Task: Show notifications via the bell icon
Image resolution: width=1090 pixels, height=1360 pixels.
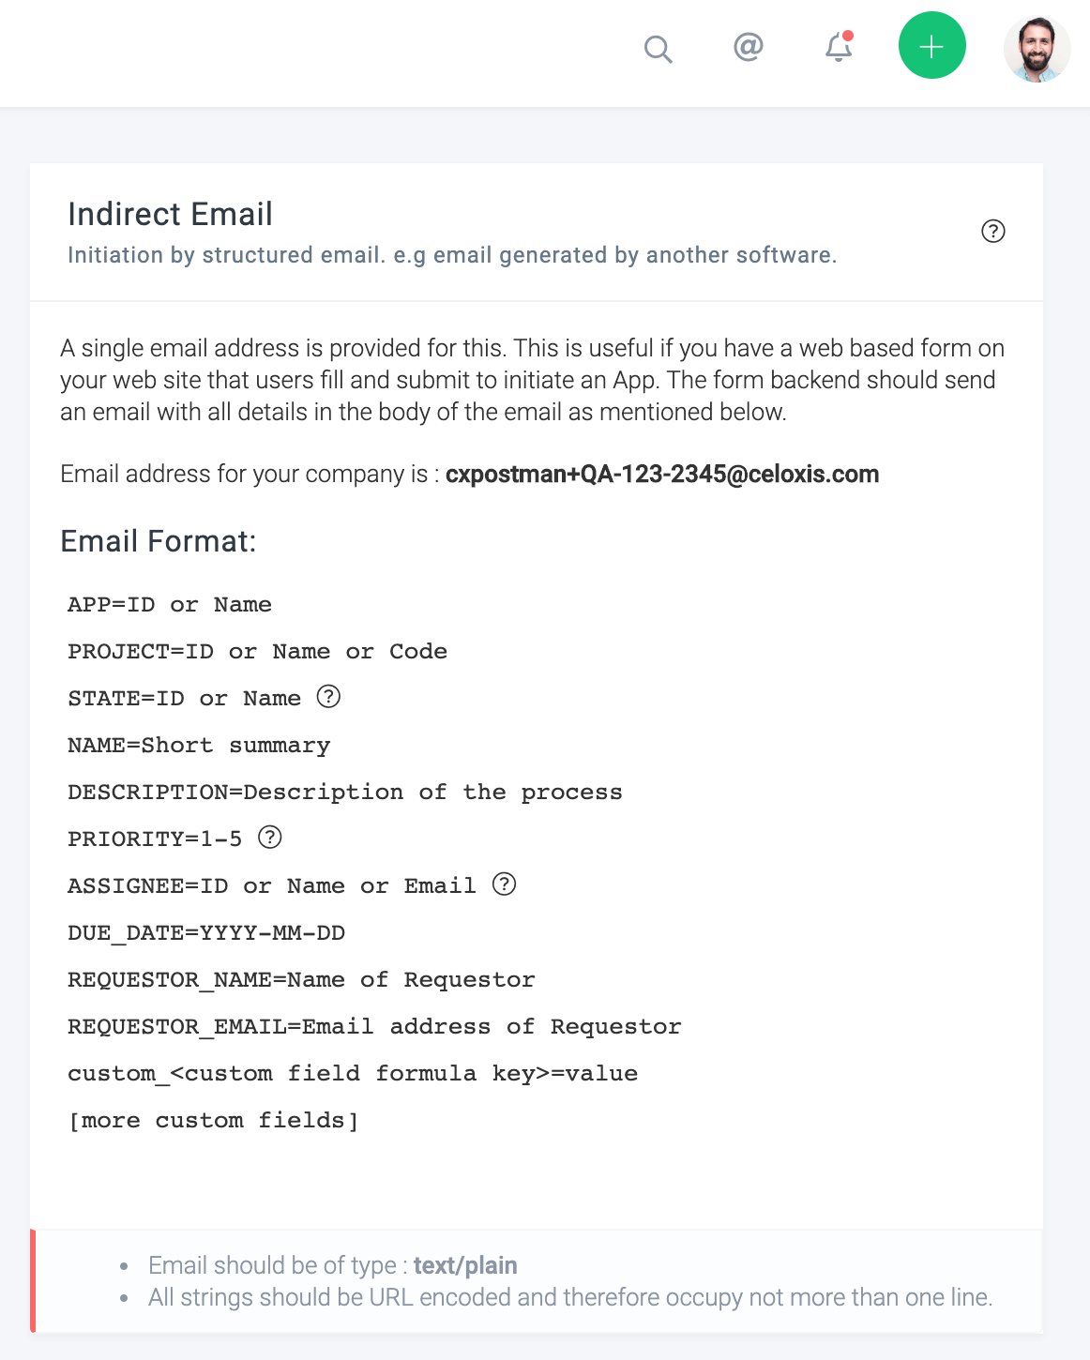Action: [839, 47]
